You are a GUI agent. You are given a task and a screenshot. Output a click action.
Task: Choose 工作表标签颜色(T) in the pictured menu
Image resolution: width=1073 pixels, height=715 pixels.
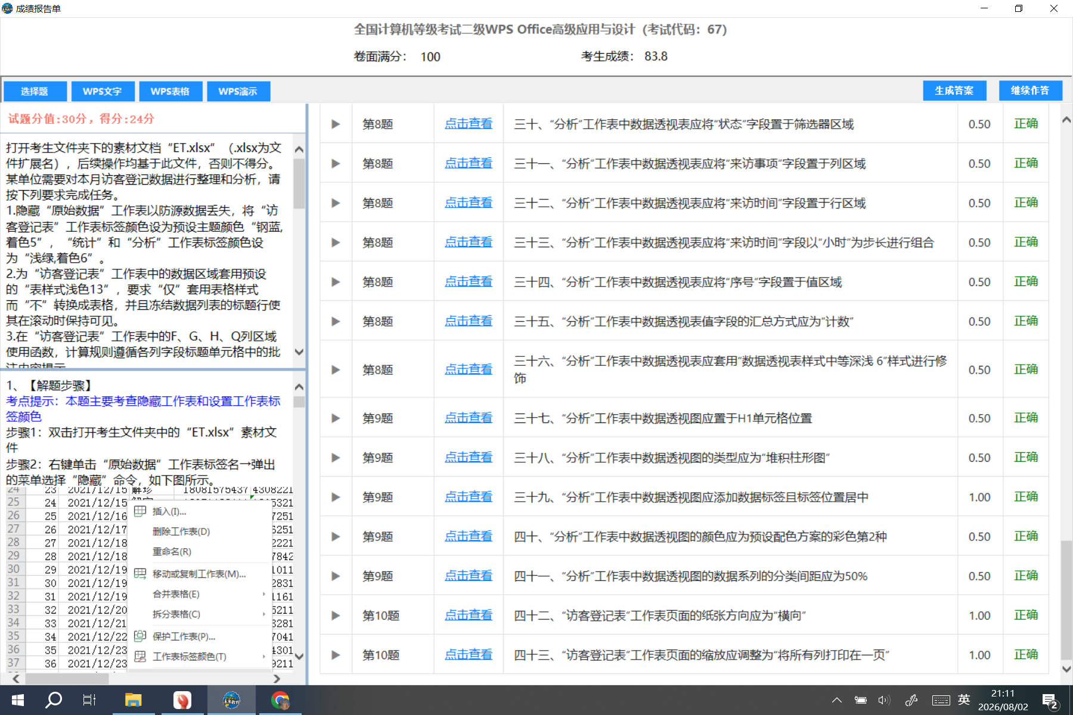199,657
